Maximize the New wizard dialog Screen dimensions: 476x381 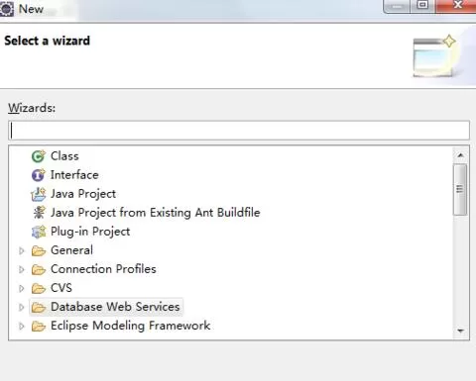coord(422,5)
